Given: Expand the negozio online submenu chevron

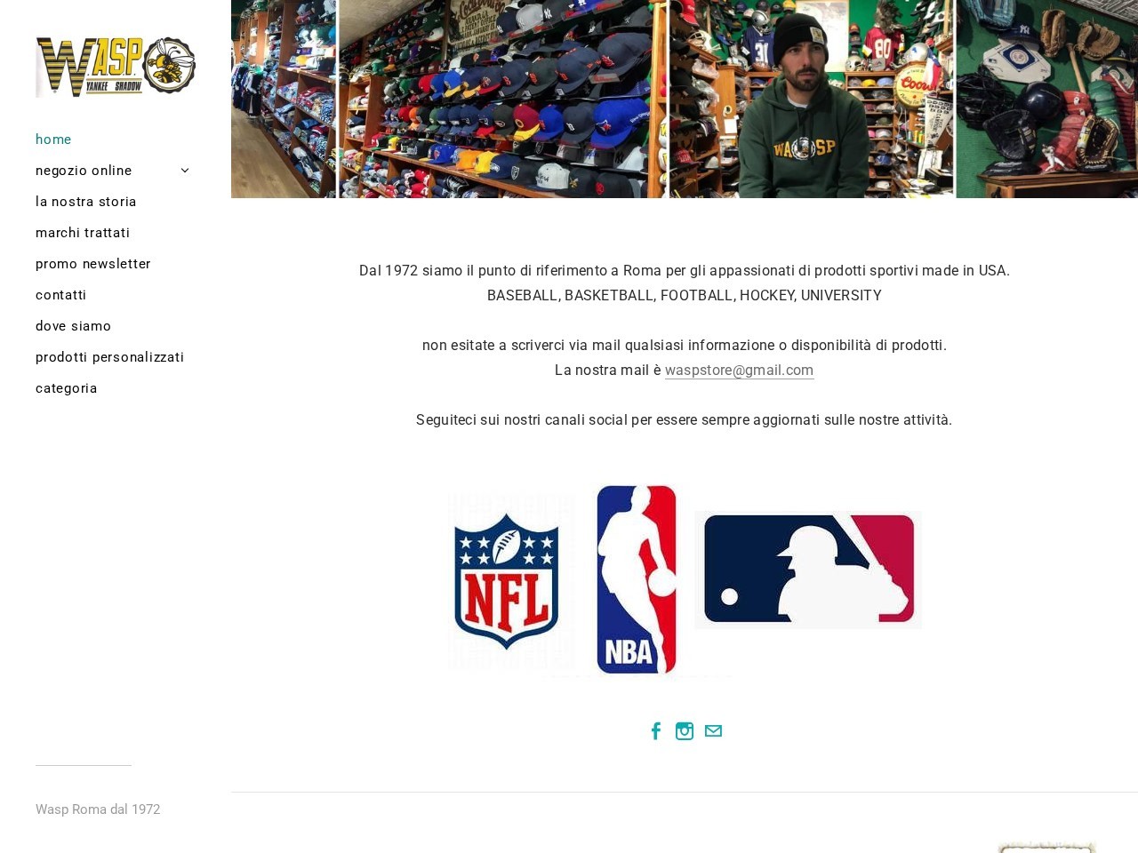Looking at the screenshot, I should click(185, 170).
